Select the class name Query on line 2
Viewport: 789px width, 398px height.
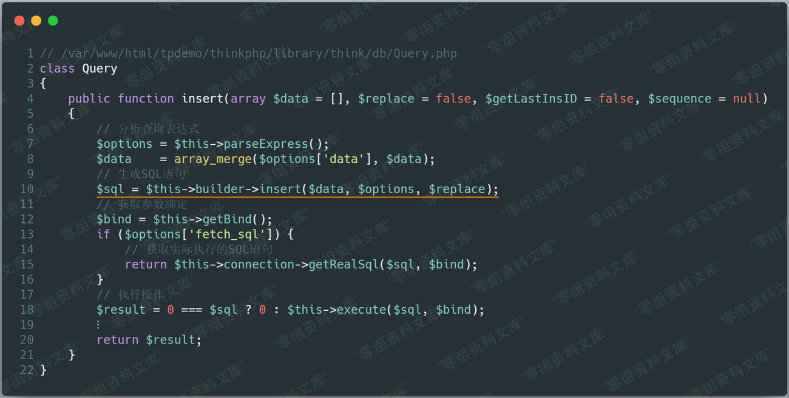[100, 68]
